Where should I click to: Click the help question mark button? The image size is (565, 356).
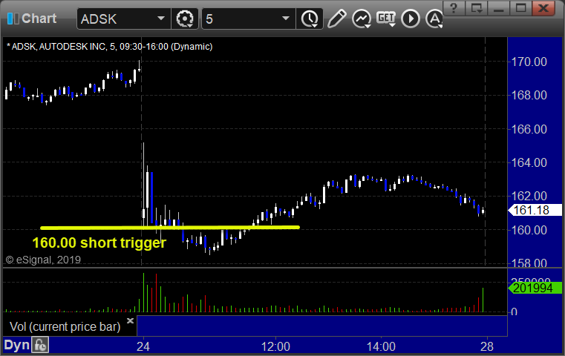[454, 7]
